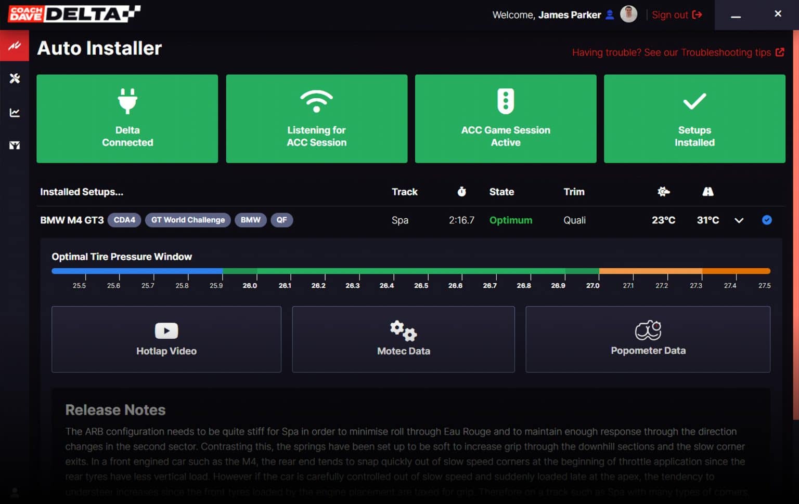This screenshot has width=799, height=504.
Task: Click the Sign out link
Action: (676, 15)
